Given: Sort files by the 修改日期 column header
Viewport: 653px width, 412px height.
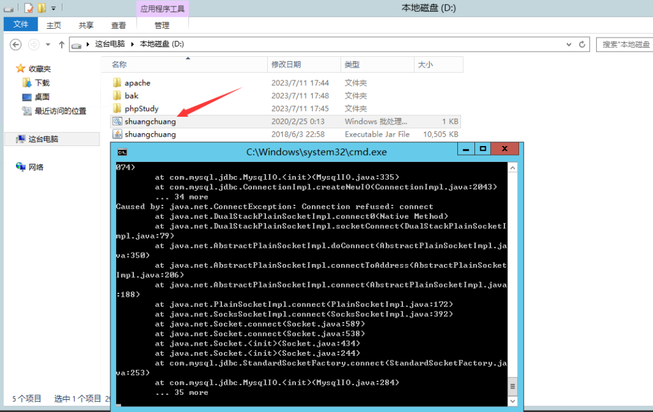Looking at the screenshot, I should tap(286, 64).
